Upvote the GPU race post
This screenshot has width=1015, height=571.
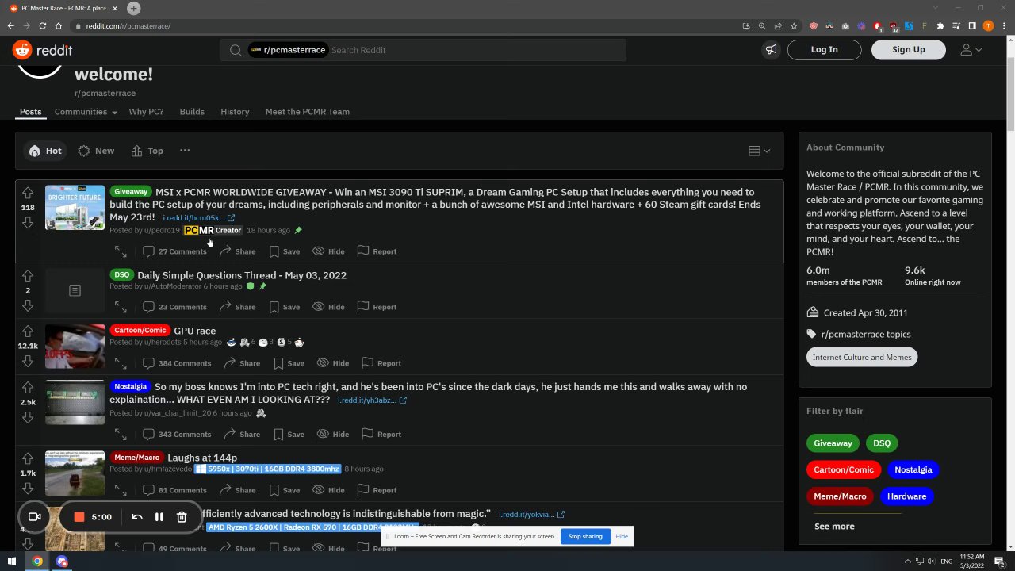tap(28, 331)
